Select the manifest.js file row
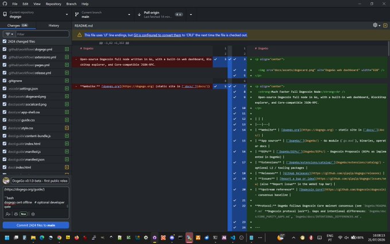The image size is (390, 244). point(36,152)
